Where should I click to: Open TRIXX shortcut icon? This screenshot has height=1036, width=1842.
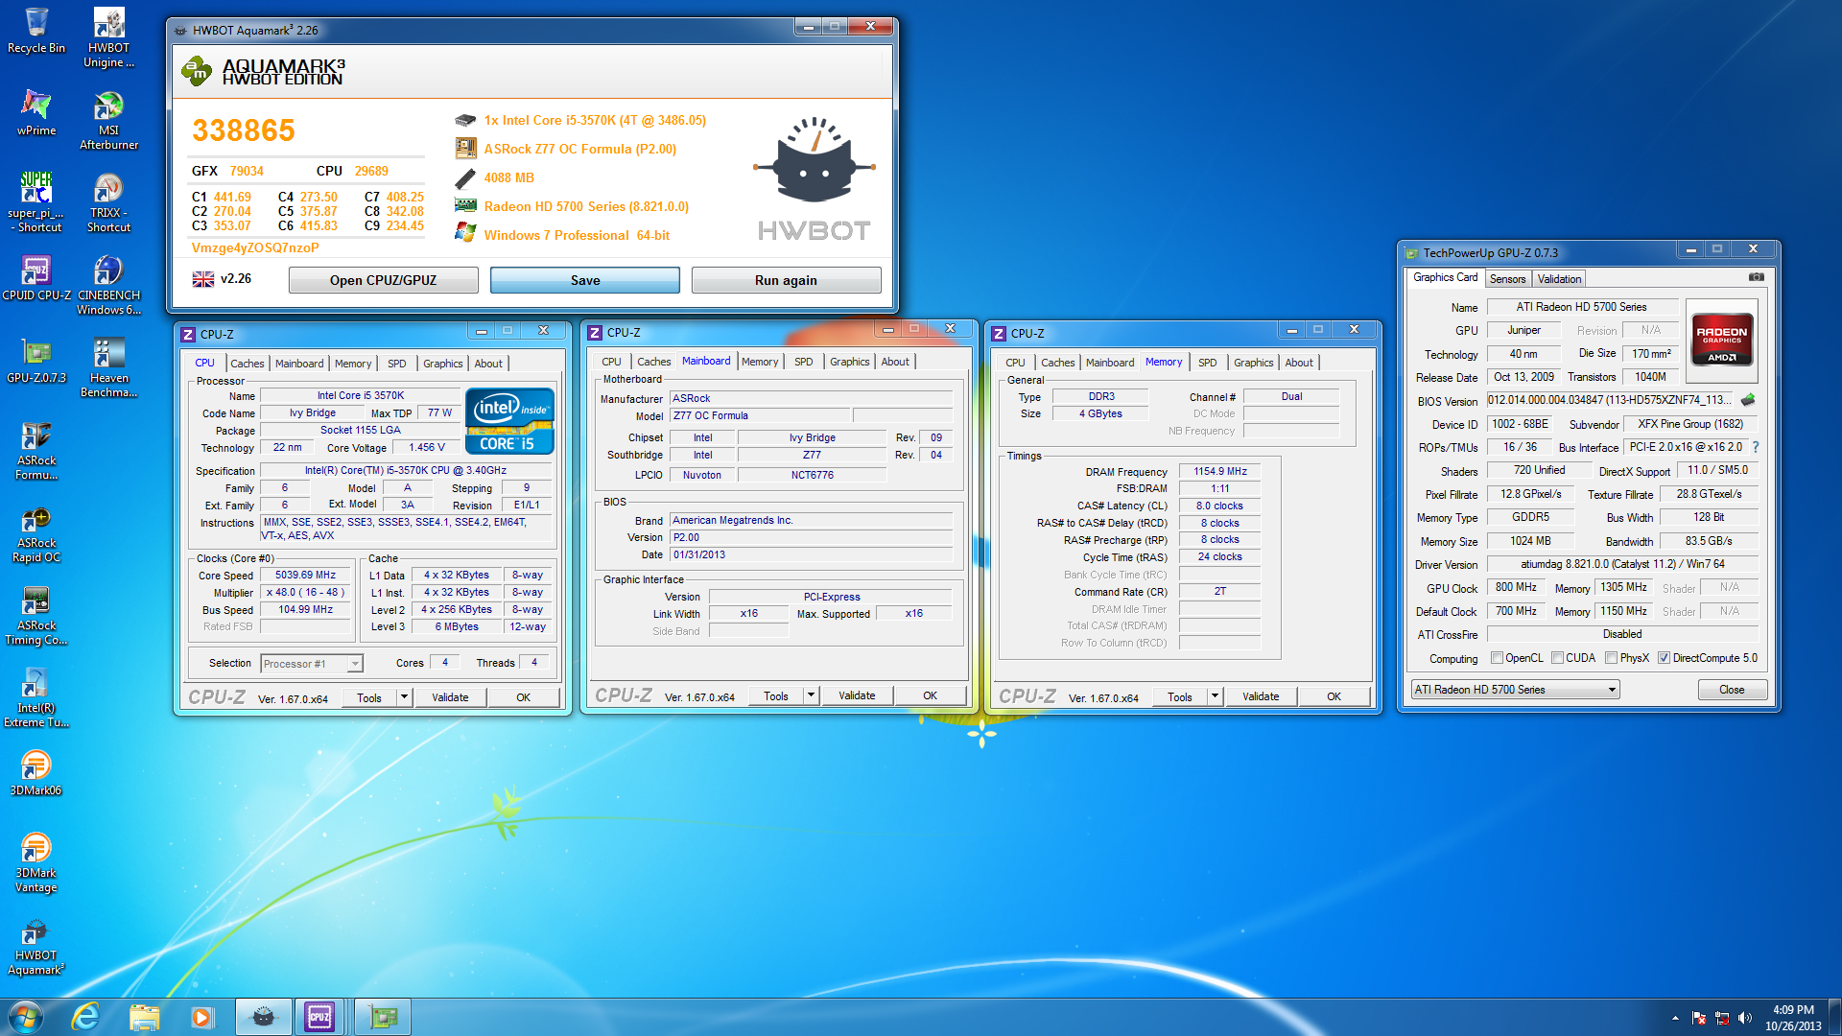[x=108, y=202]
